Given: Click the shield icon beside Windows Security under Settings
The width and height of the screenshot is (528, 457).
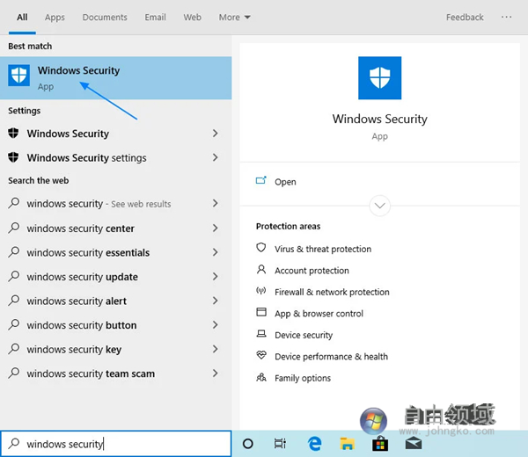Looking at the screenshot, I should click(13, 133).
